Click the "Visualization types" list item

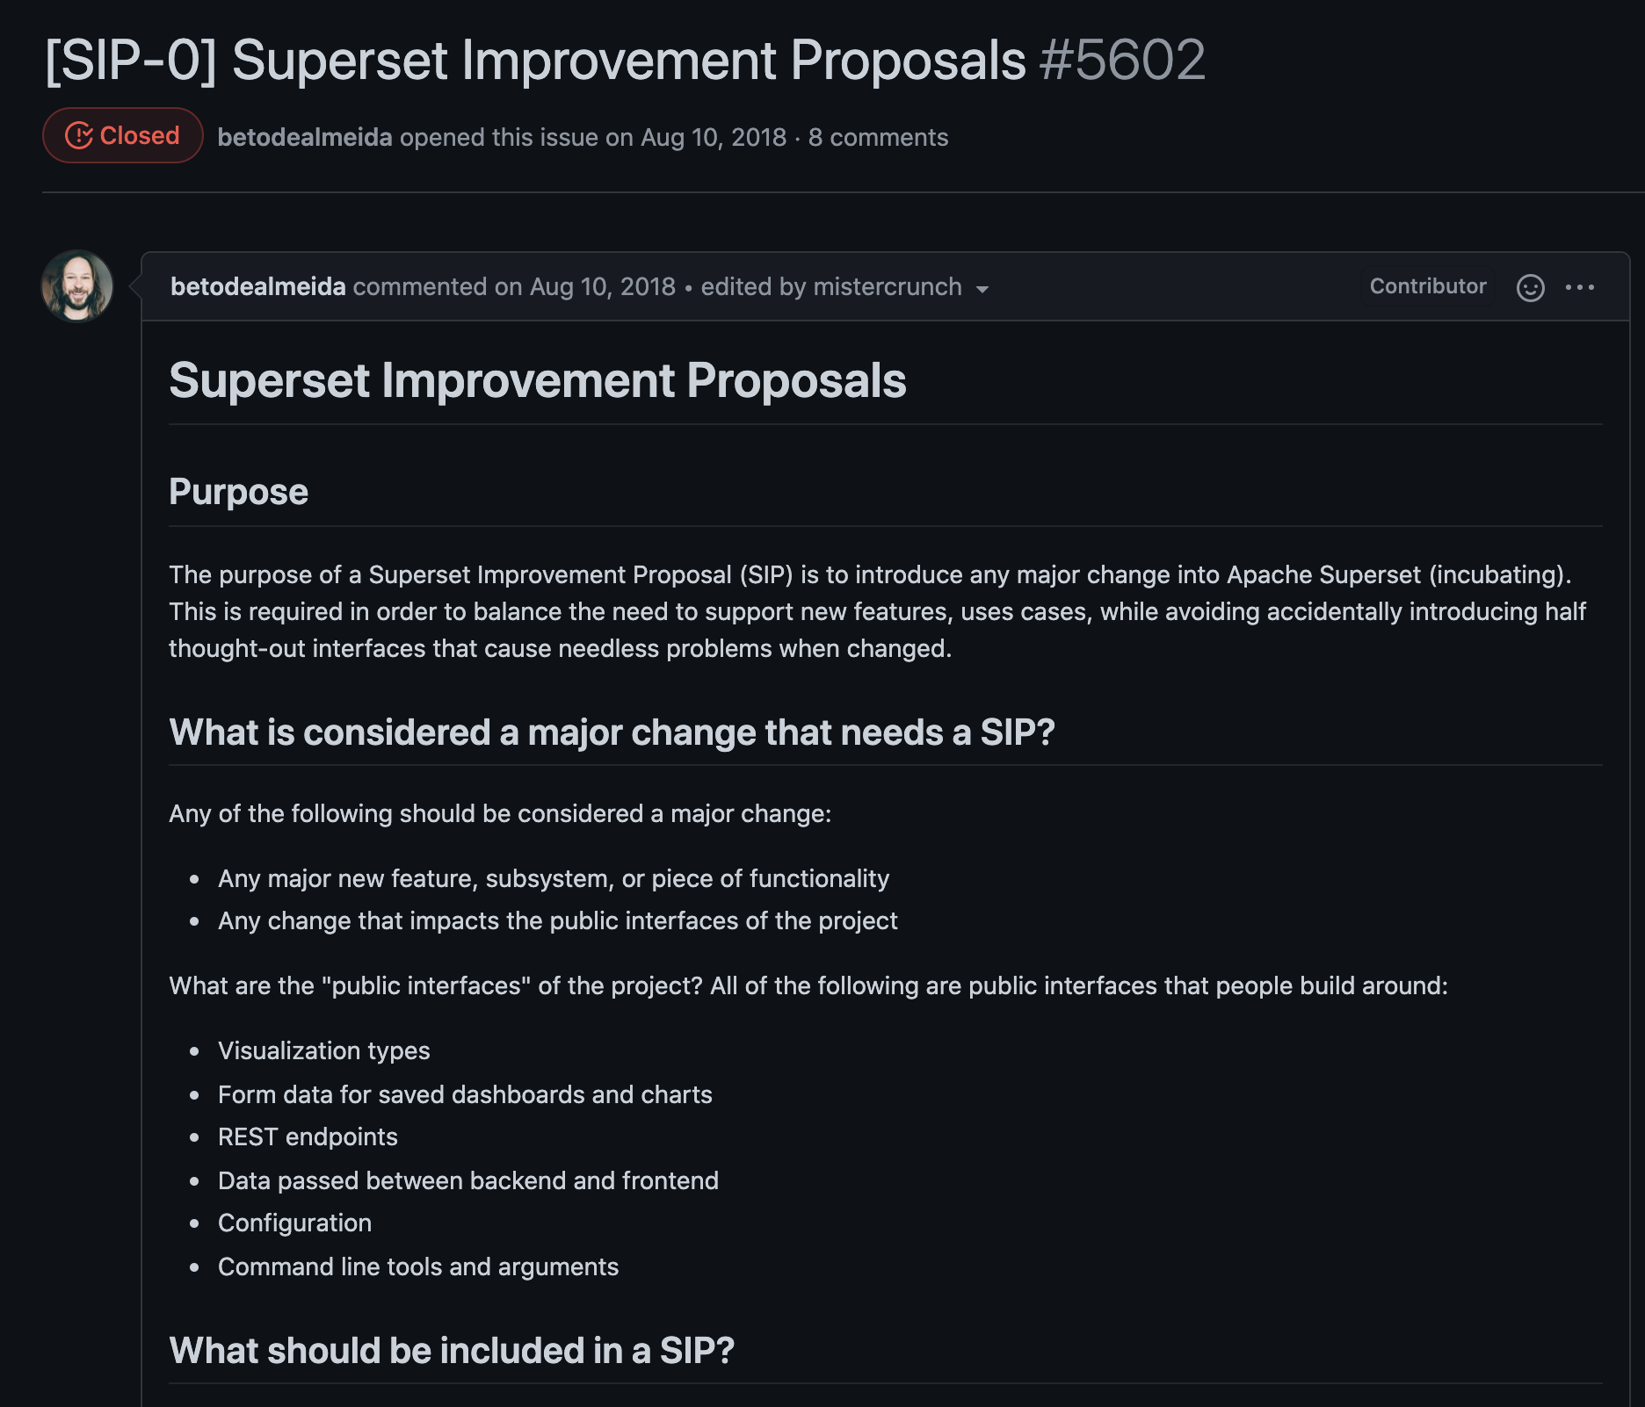click(x=323, y=1050)
